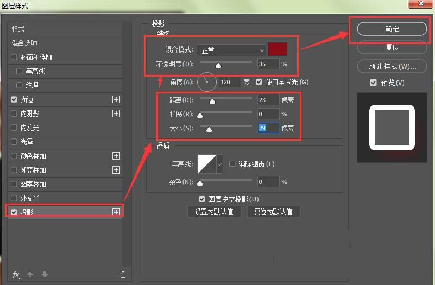Move effect up with the up arrow
Viewport: 435px width, 285px height.
(x=30, y=275)
